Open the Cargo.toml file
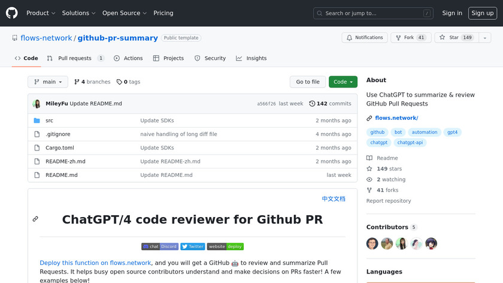This screenshot has width=503, height=283. (x=60, y=147)
